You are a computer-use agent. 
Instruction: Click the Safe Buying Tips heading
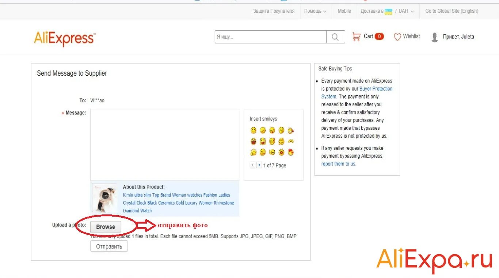click(x=335, y=69)
